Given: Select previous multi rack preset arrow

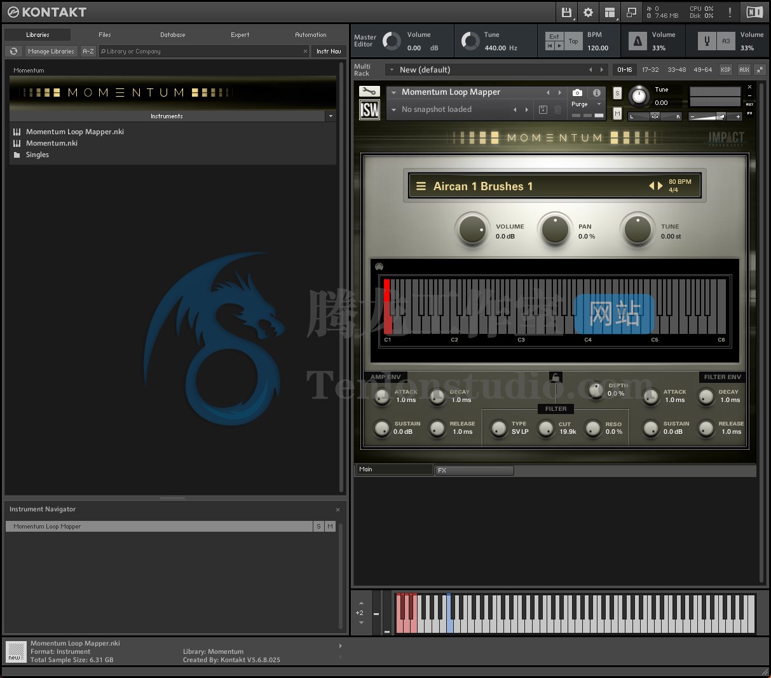Looking at the screenshot, I should pyautogui.click(x=590, y=70).
